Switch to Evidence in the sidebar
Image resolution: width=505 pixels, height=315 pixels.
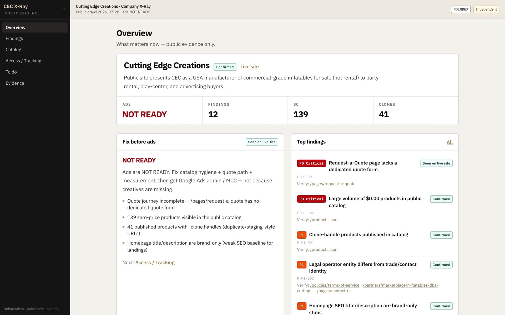pos(35,83)
